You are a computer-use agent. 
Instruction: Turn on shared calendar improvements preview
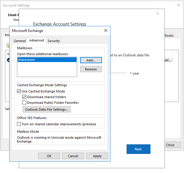click(19, 124)
